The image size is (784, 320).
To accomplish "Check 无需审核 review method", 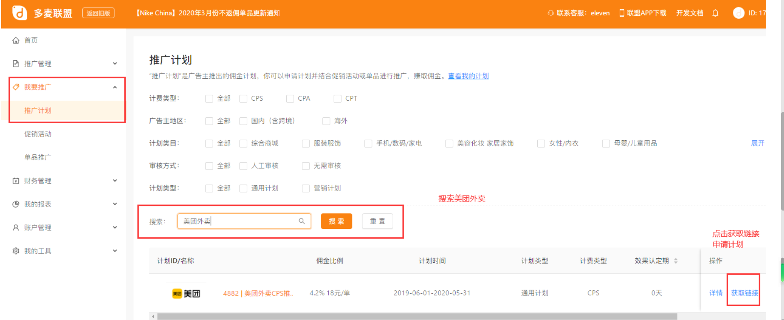I will coord(305,166).
